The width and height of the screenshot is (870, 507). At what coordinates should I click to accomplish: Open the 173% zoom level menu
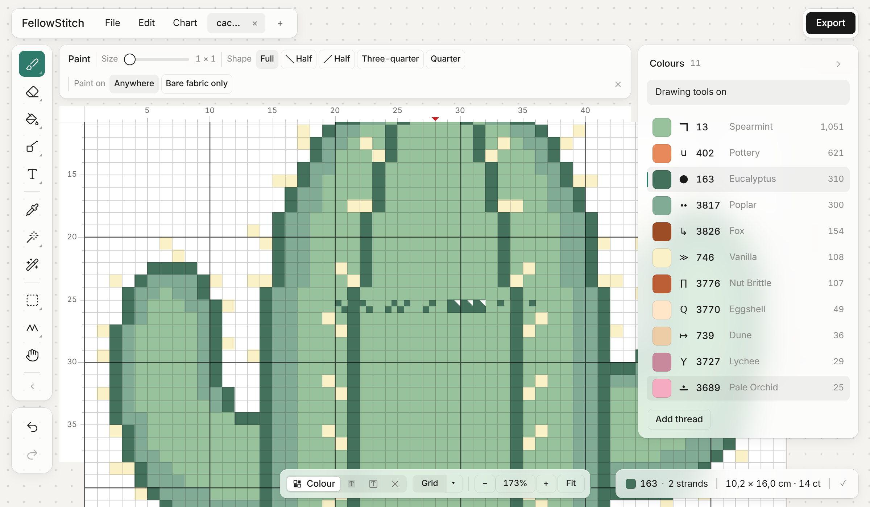(x=515, y=483)
